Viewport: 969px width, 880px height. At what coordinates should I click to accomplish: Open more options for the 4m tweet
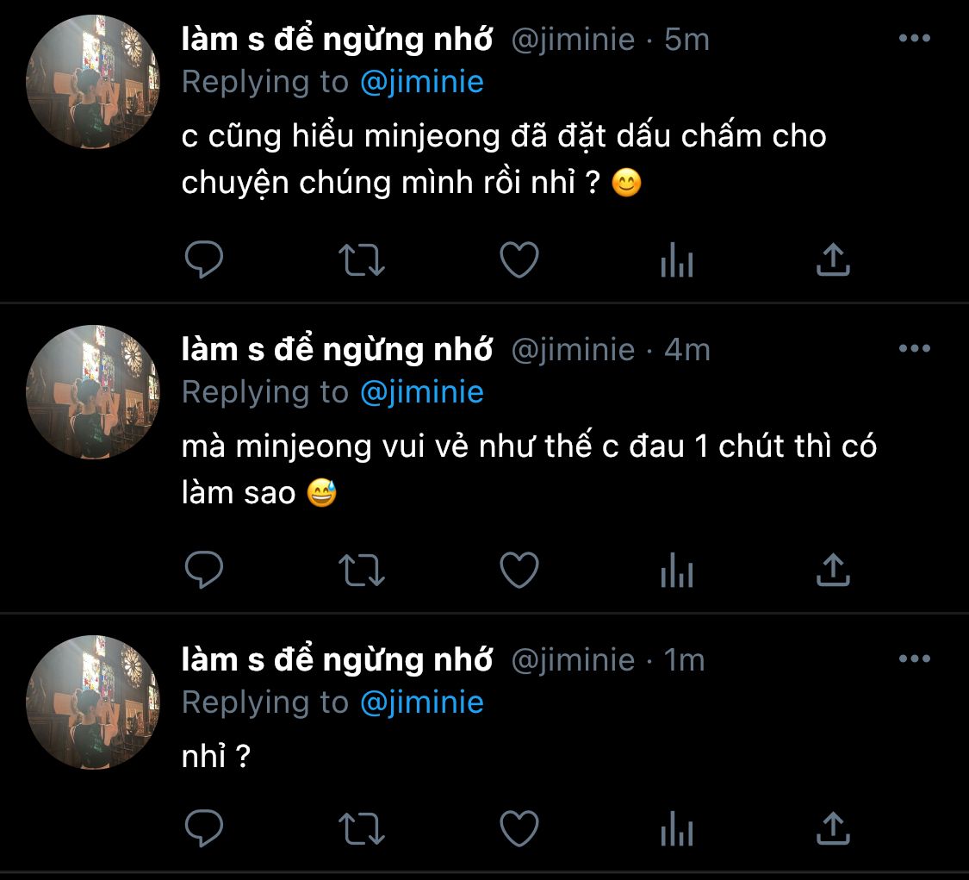pyautogui.click(x=915, y=348)
